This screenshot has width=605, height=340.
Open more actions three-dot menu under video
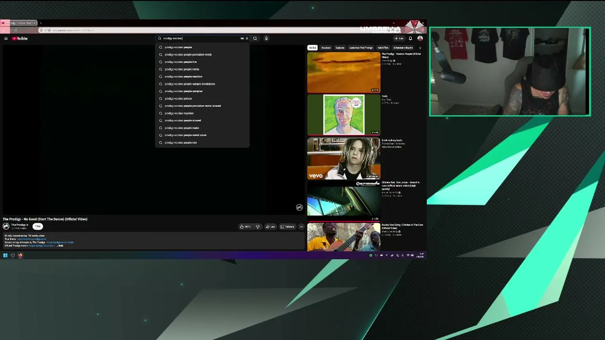[301, 227]
